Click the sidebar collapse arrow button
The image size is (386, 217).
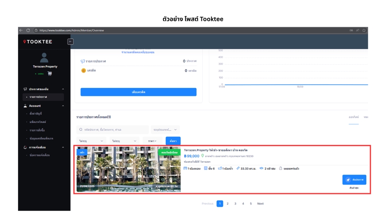click(70, 42)
